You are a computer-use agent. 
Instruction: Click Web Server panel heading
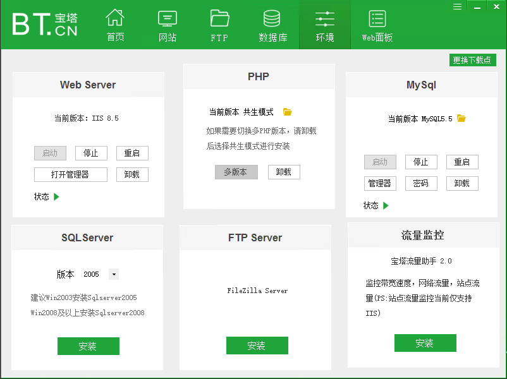[x=88, y=85]
